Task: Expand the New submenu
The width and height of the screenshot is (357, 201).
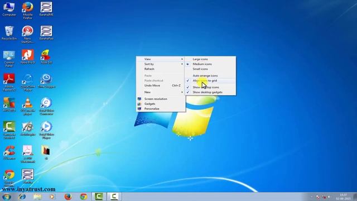Action: pyautogui.click(x=161, y=92)
